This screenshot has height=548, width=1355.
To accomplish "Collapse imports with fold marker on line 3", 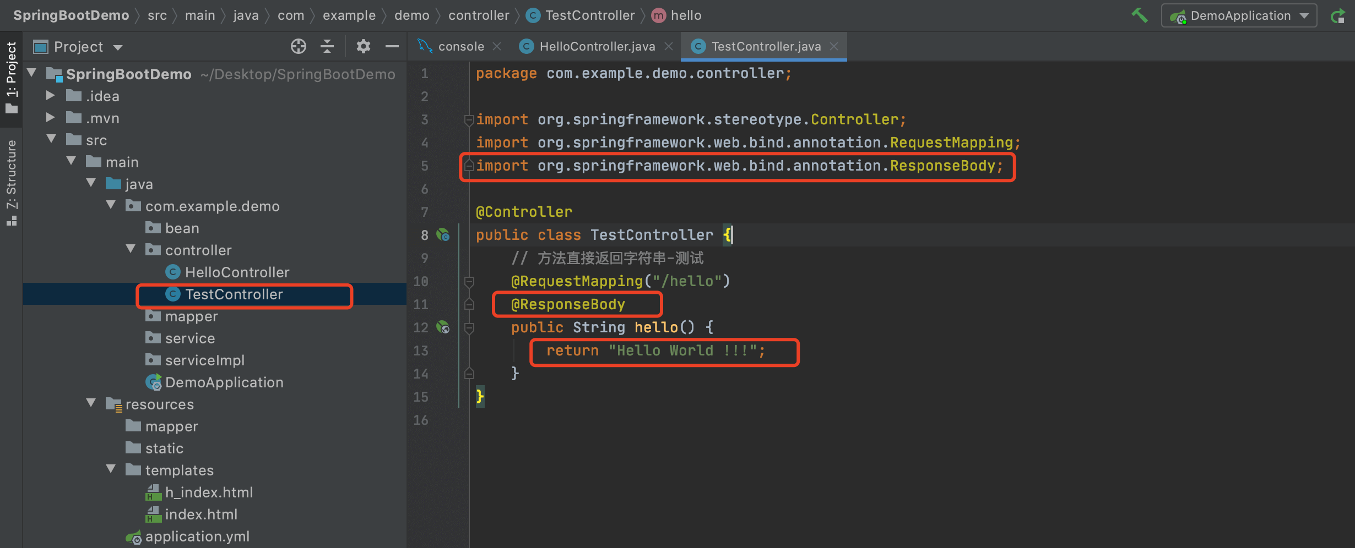I will [x=469, y=119].
